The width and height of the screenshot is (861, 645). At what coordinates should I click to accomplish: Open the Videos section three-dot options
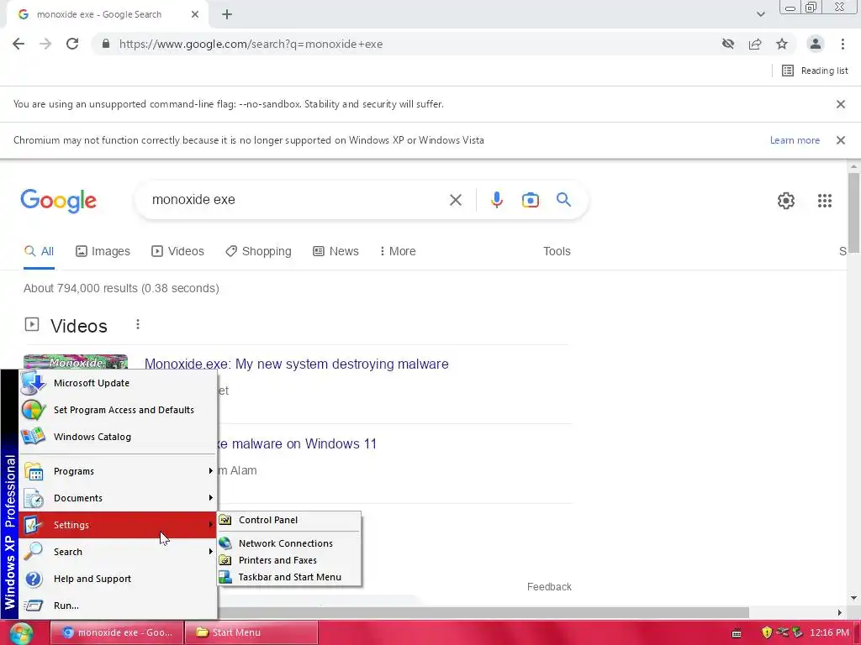pos(138,325)
